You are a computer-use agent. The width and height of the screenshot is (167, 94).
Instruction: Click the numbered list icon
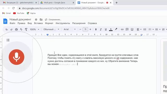pos(163,30)
